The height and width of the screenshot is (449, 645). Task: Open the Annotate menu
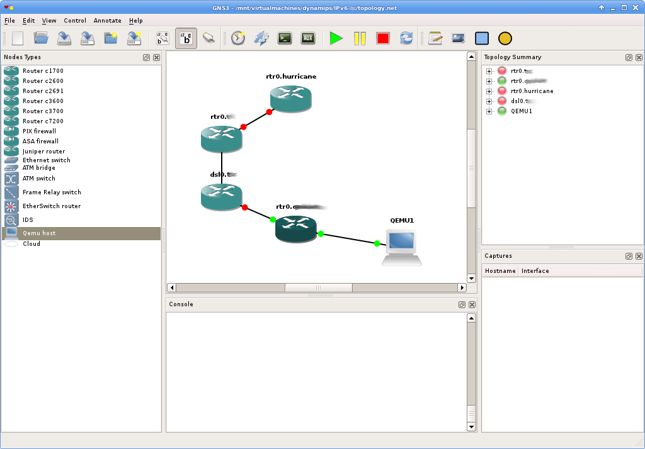click(107, 21)
